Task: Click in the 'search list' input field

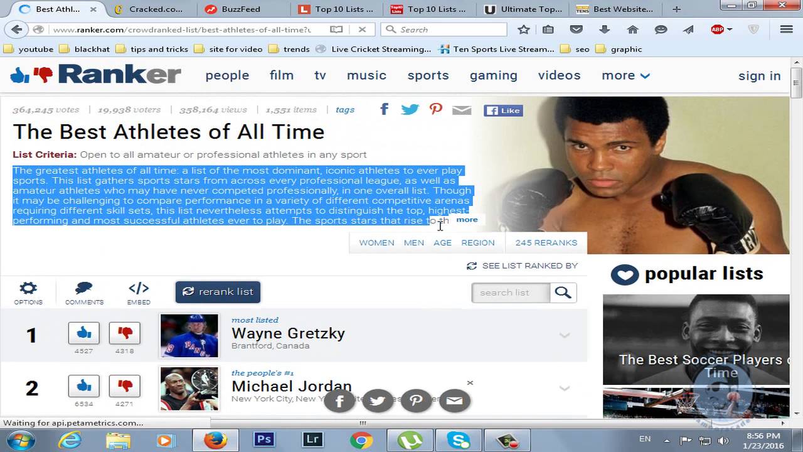Action: [511, 293]
